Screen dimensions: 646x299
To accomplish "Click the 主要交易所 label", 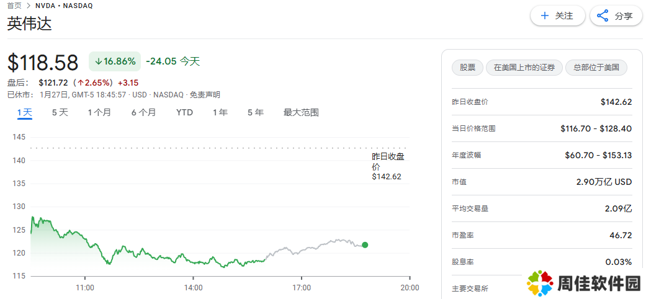I will point(470,288).
